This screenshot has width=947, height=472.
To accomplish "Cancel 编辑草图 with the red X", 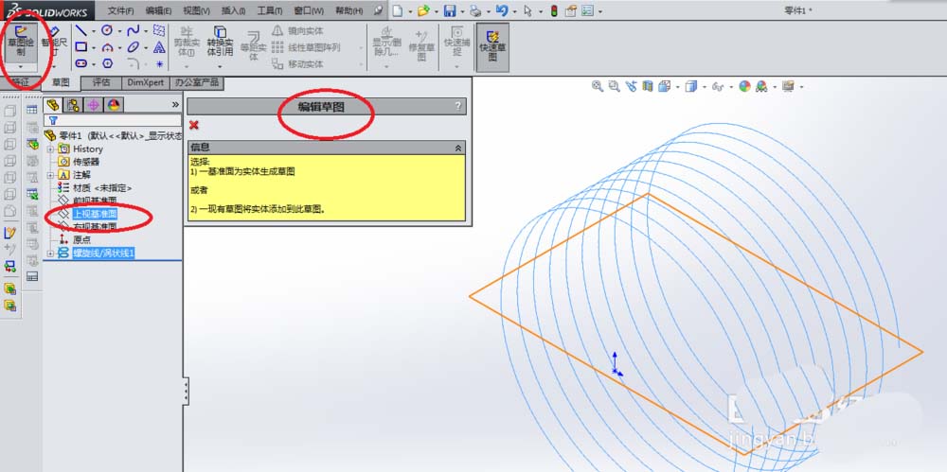I will (194, 125).
